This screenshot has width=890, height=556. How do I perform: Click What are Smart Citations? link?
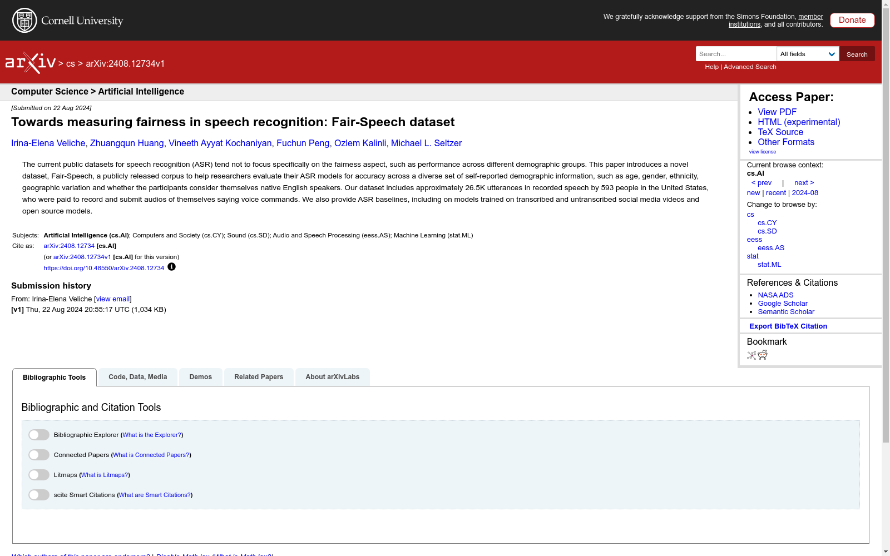[155, 495]
